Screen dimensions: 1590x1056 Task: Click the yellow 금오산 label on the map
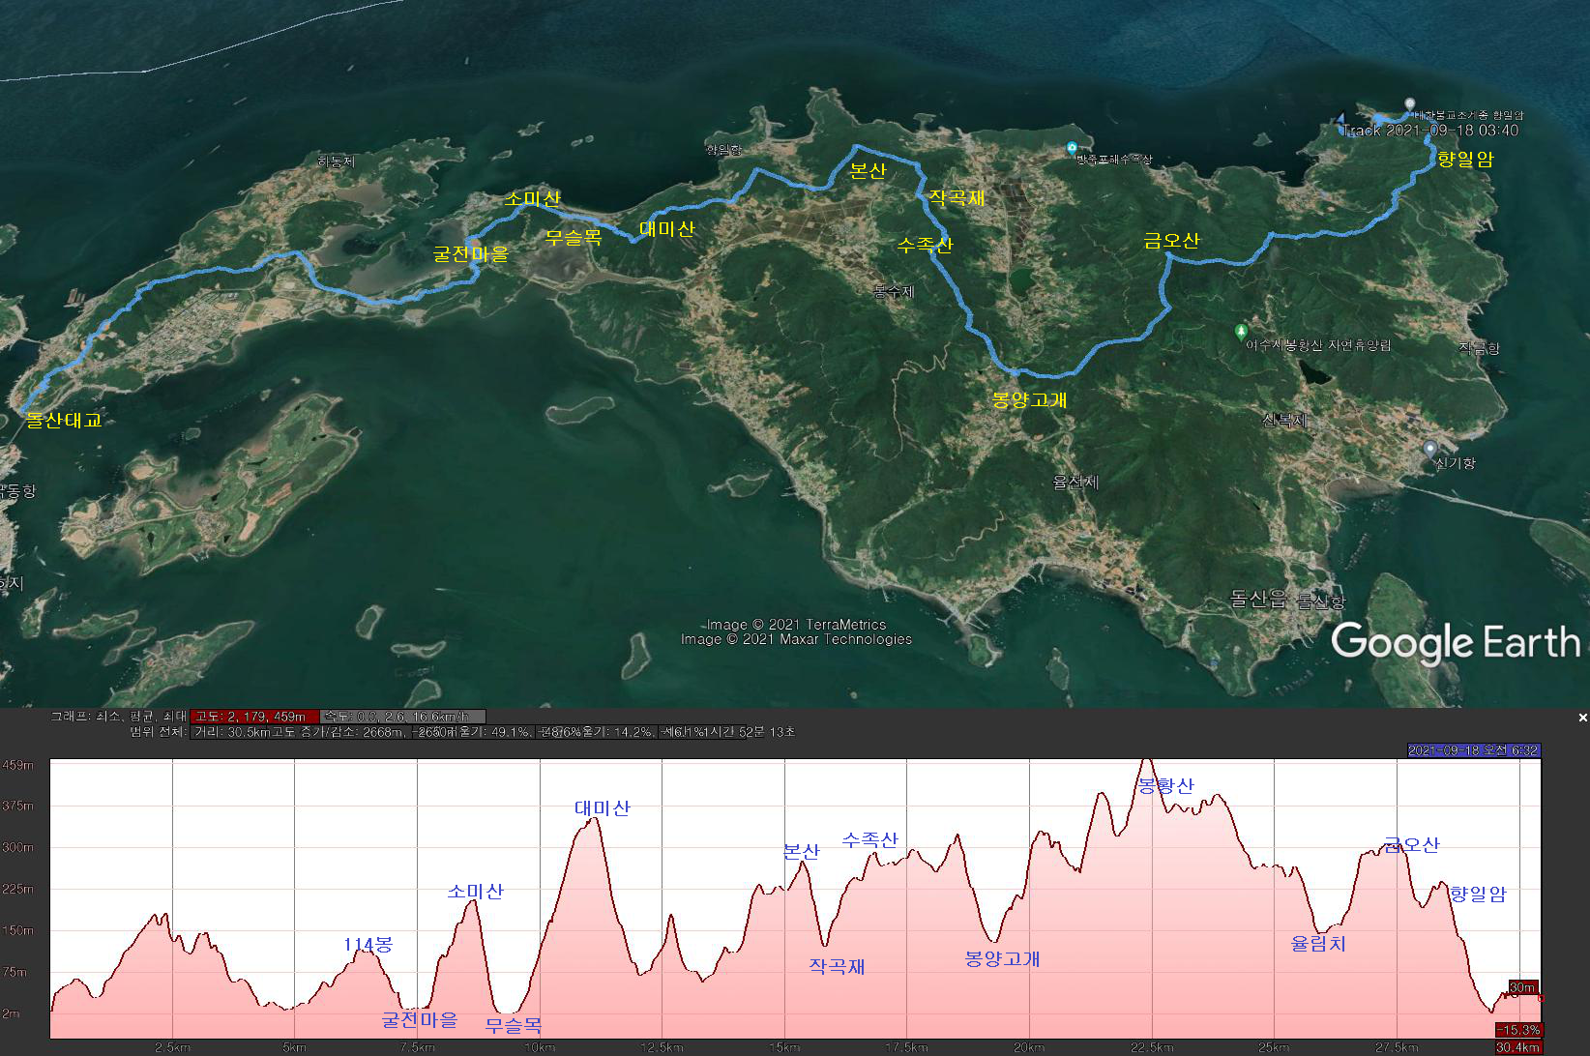(x=1171, y=240)
